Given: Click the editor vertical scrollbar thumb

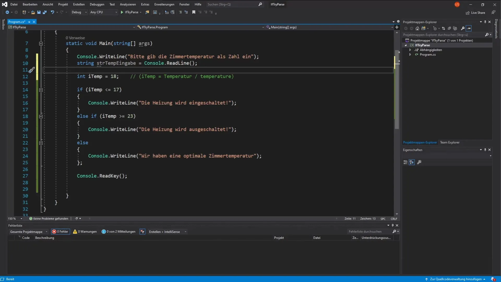Looking at the screenshot, I should (x=397, y=90).
